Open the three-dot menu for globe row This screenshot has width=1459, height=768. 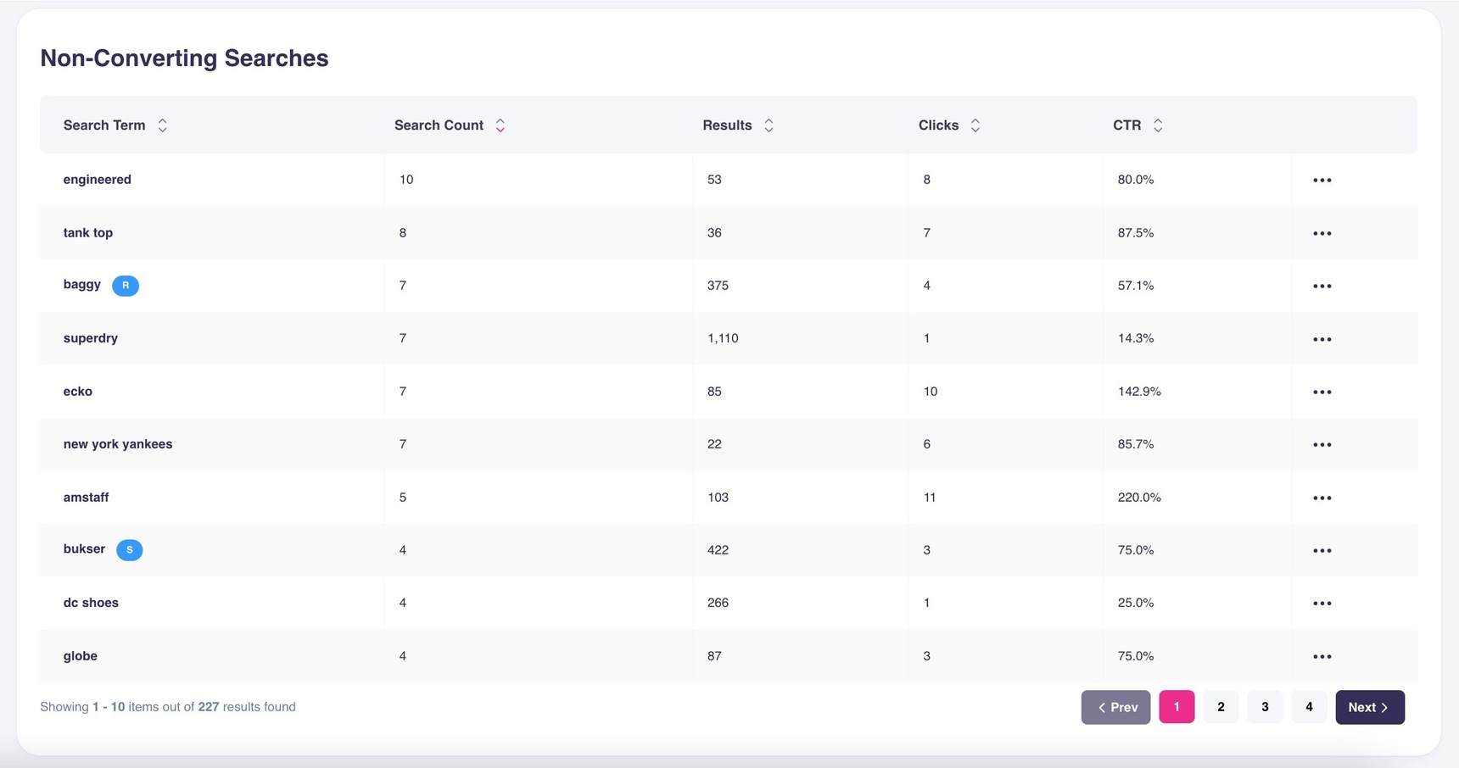tap(1322, 656)
